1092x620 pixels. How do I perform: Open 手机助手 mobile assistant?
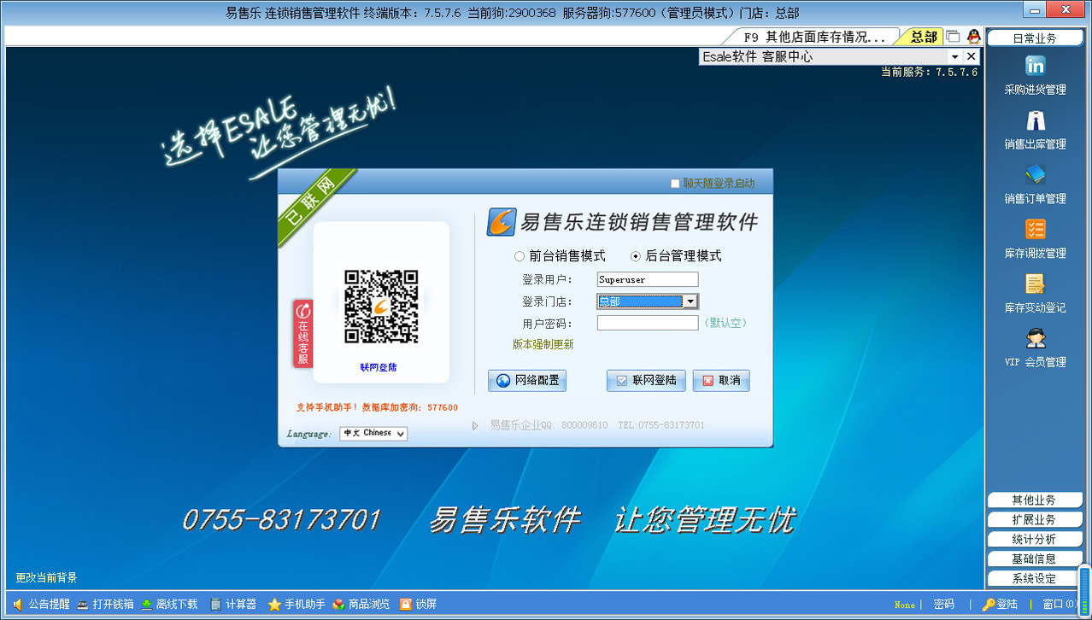(296, 604)
